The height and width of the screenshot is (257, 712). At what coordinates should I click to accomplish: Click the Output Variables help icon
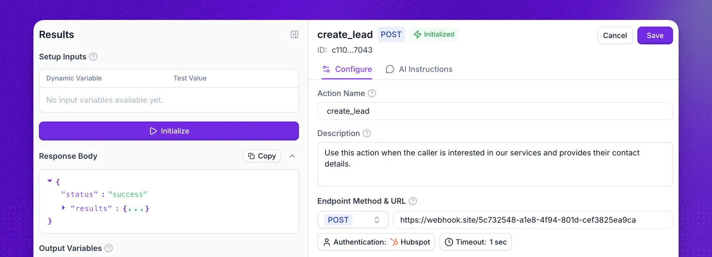(109, 248)
